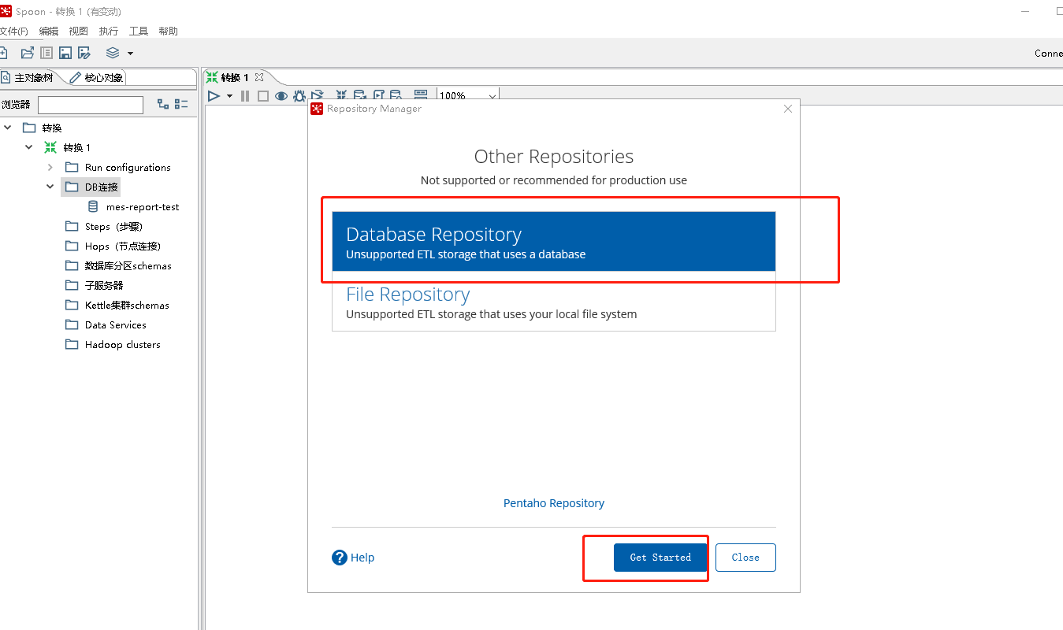This screenshot has height=630, width=1063.
Task: Open the run options dropdown arrow
Action: tap(229, 96)
